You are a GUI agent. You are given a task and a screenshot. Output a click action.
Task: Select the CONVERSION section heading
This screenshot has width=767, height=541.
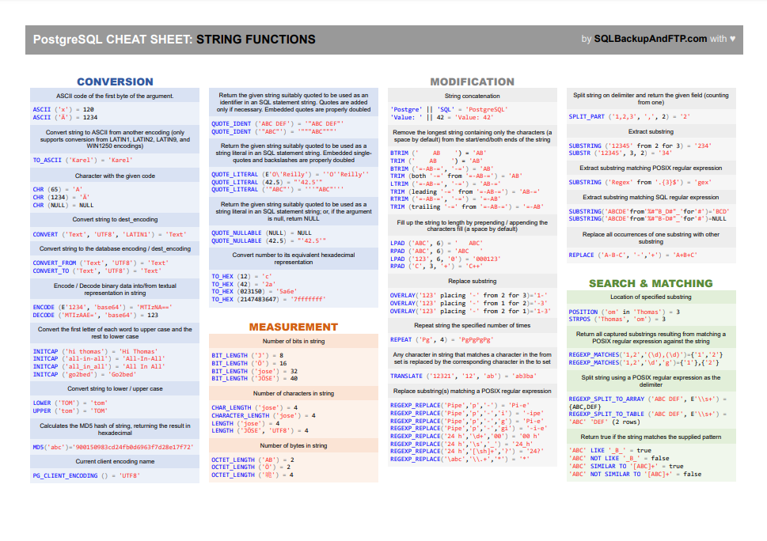pyautogui.click(x=115, y=81)
